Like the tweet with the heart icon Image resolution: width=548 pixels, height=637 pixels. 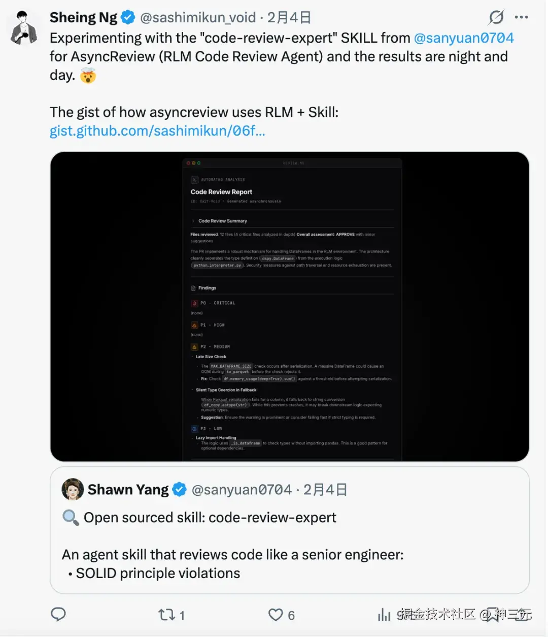point(276,615)
